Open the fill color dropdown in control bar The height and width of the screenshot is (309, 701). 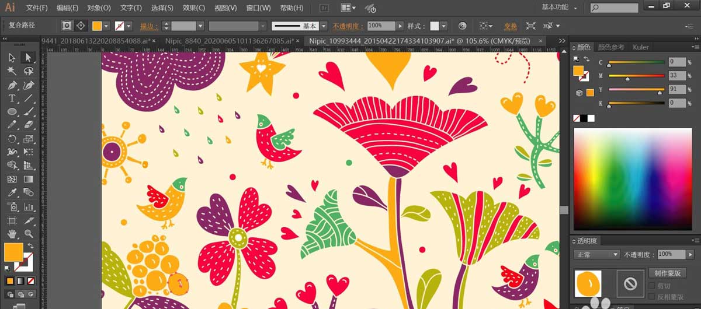tap(107, 26)
